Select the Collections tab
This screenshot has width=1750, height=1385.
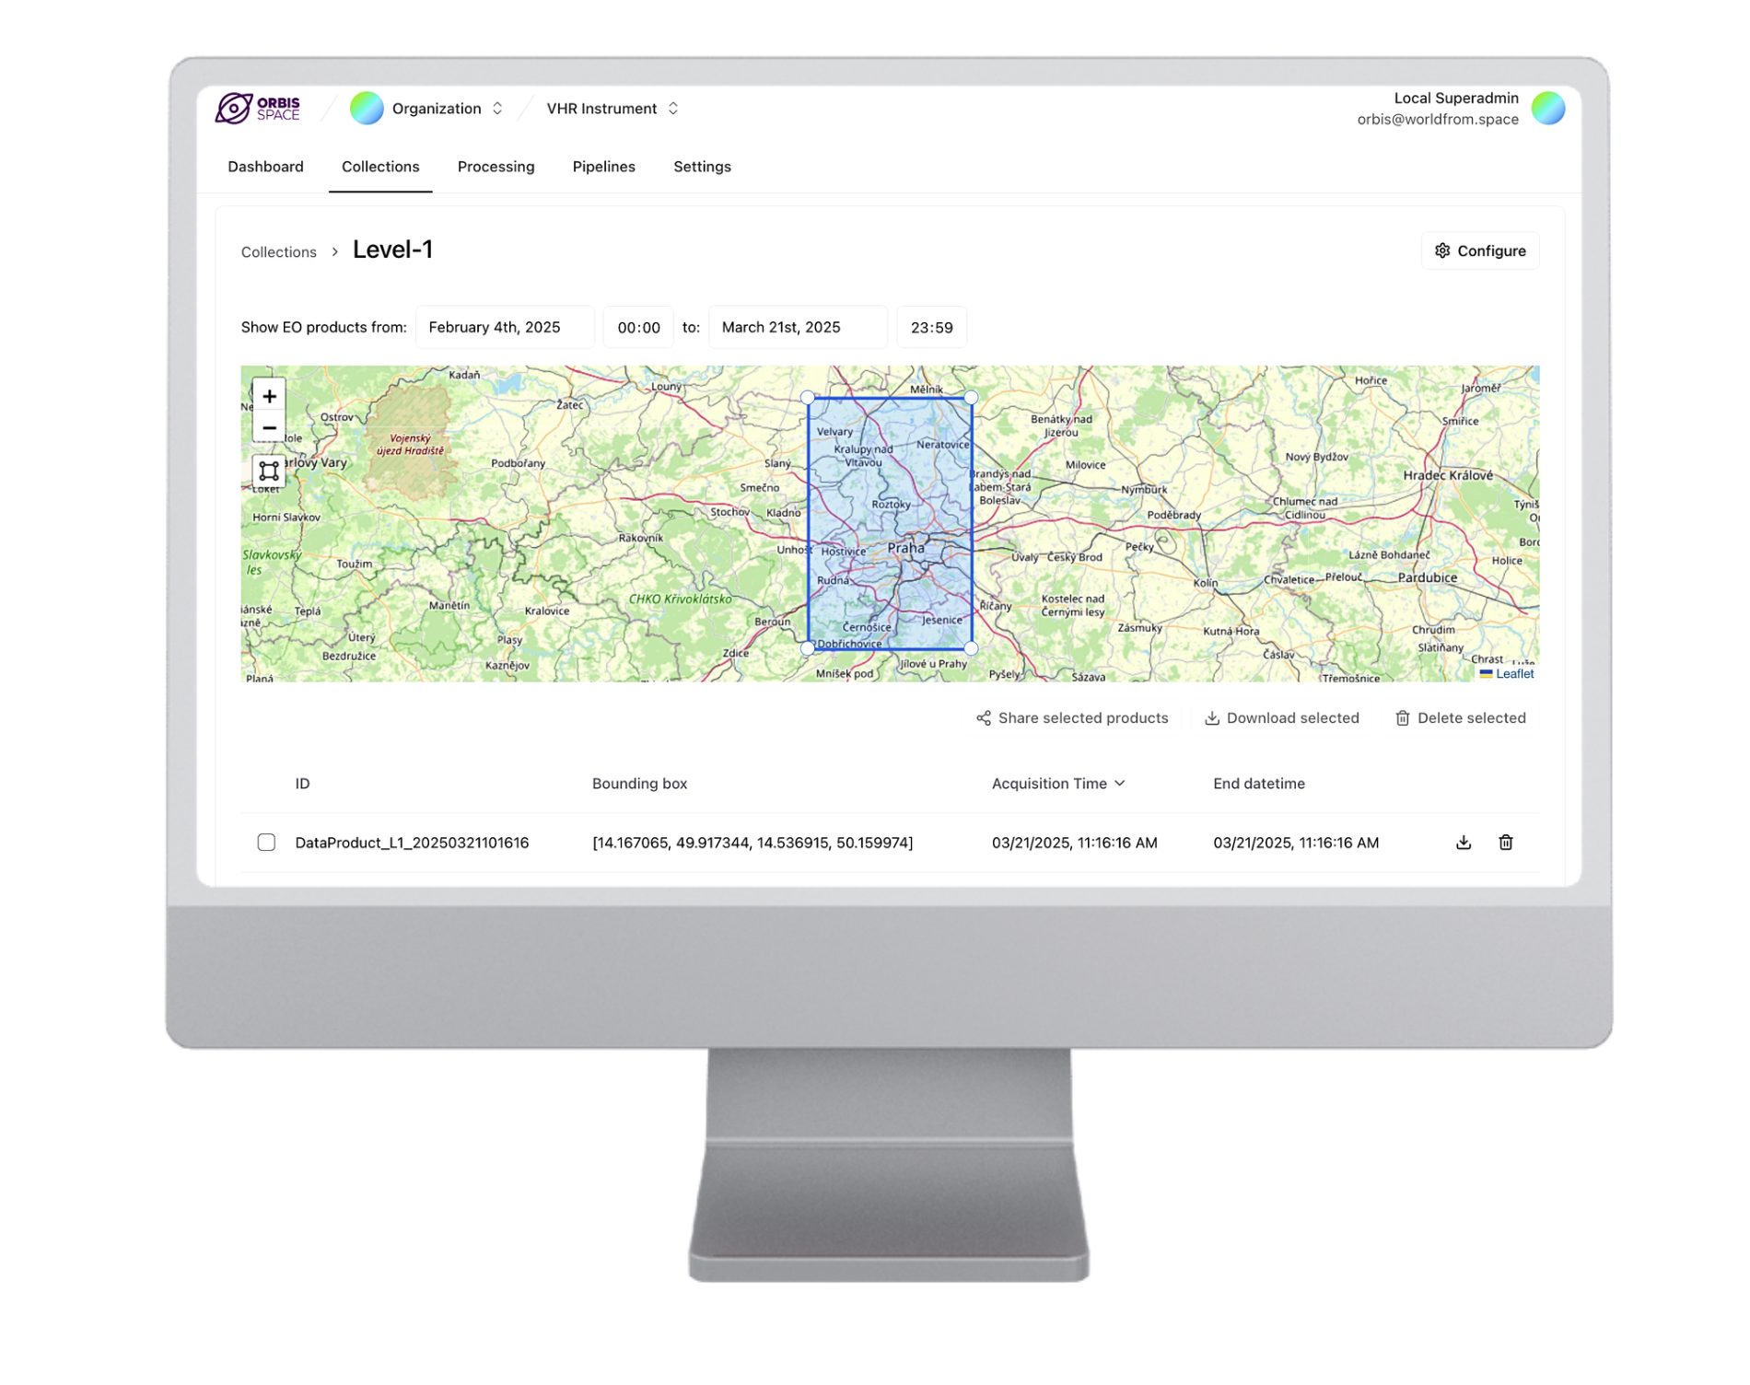380,167
